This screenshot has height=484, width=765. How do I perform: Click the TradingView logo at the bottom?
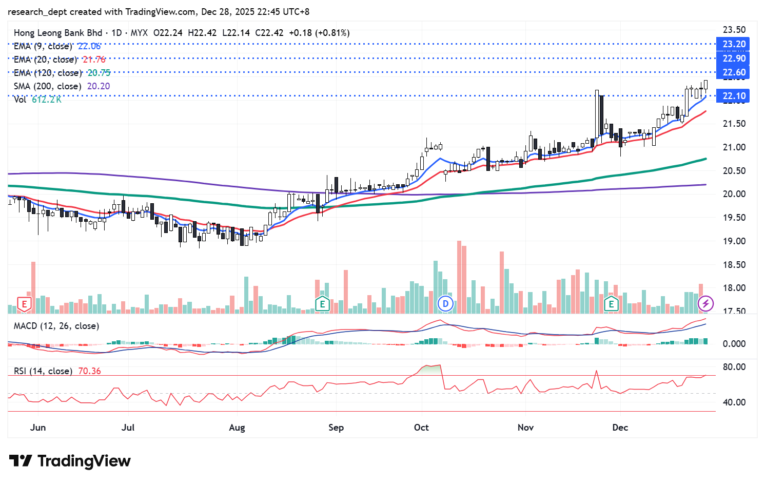[70, 461]
